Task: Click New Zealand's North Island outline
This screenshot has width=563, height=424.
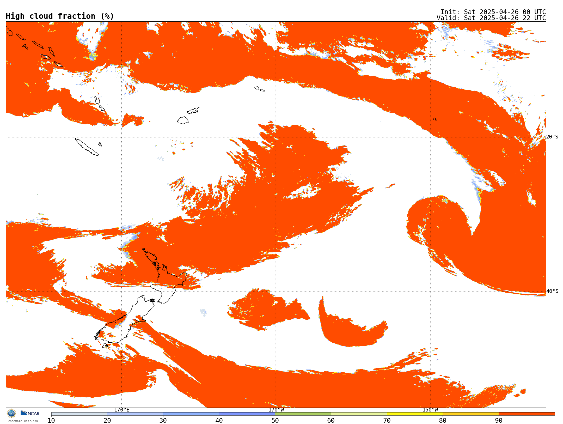Action: (167, 276)
